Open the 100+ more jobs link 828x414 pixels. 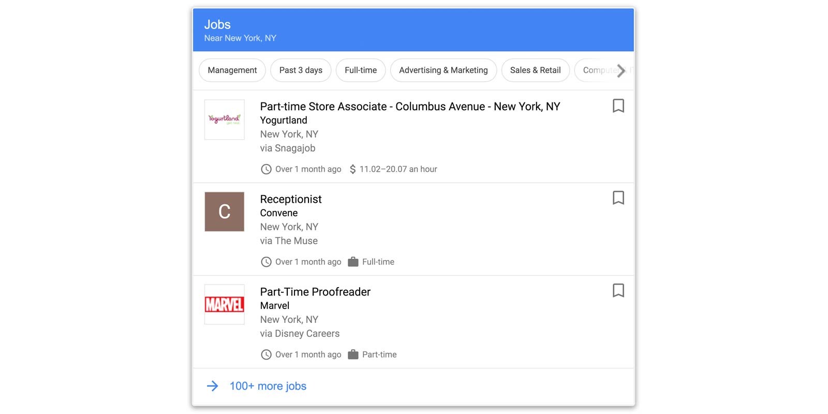268,386
